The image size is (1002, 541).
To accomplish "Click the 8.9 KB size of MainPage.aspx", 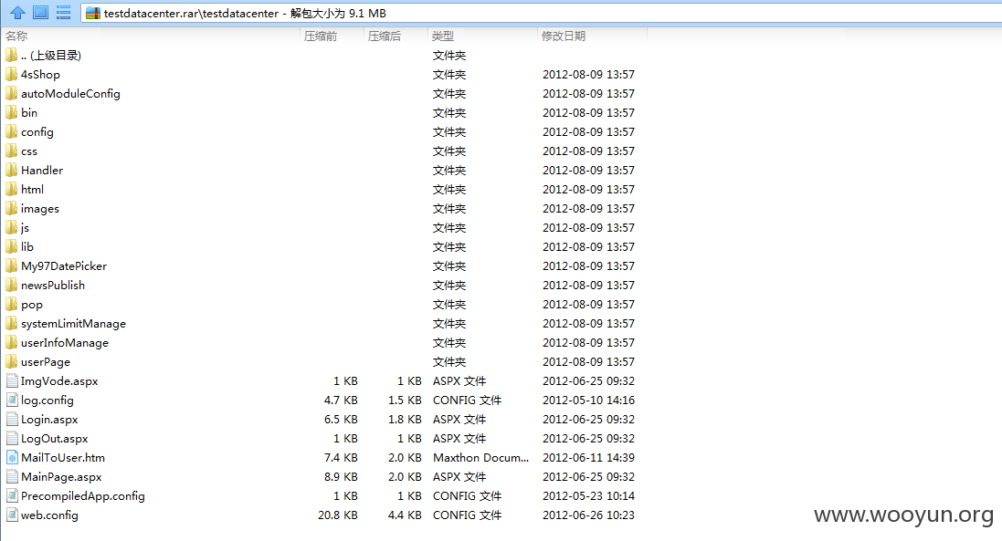I will 341,476.
